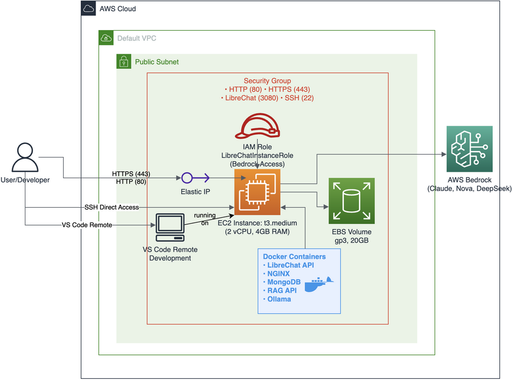Click the AWS Cloud icon
Screen dimensions: 513x380
[x=88, y=8]
